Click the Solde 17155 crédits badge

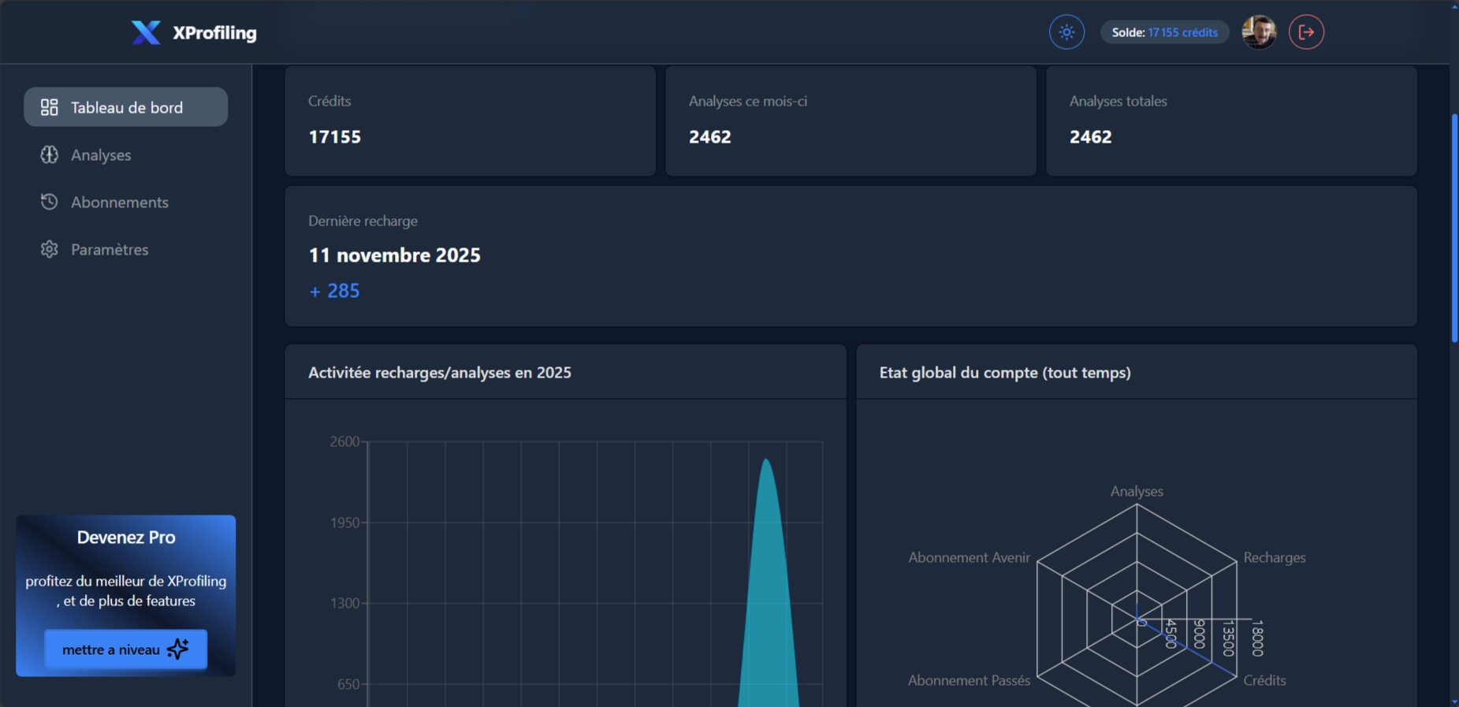[1164, 32]
